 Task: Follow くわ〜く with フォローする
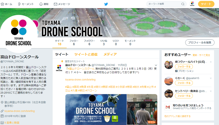click(x=184, y=83)
